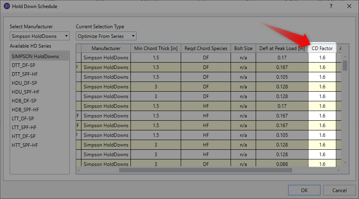
Task: Edit first row CD Factor cell
Action: click(322, 58)
